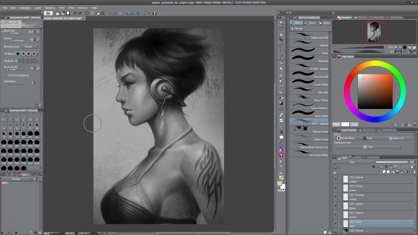Open the Filter menu
The image size is (418, 235).
click(72, 8)
